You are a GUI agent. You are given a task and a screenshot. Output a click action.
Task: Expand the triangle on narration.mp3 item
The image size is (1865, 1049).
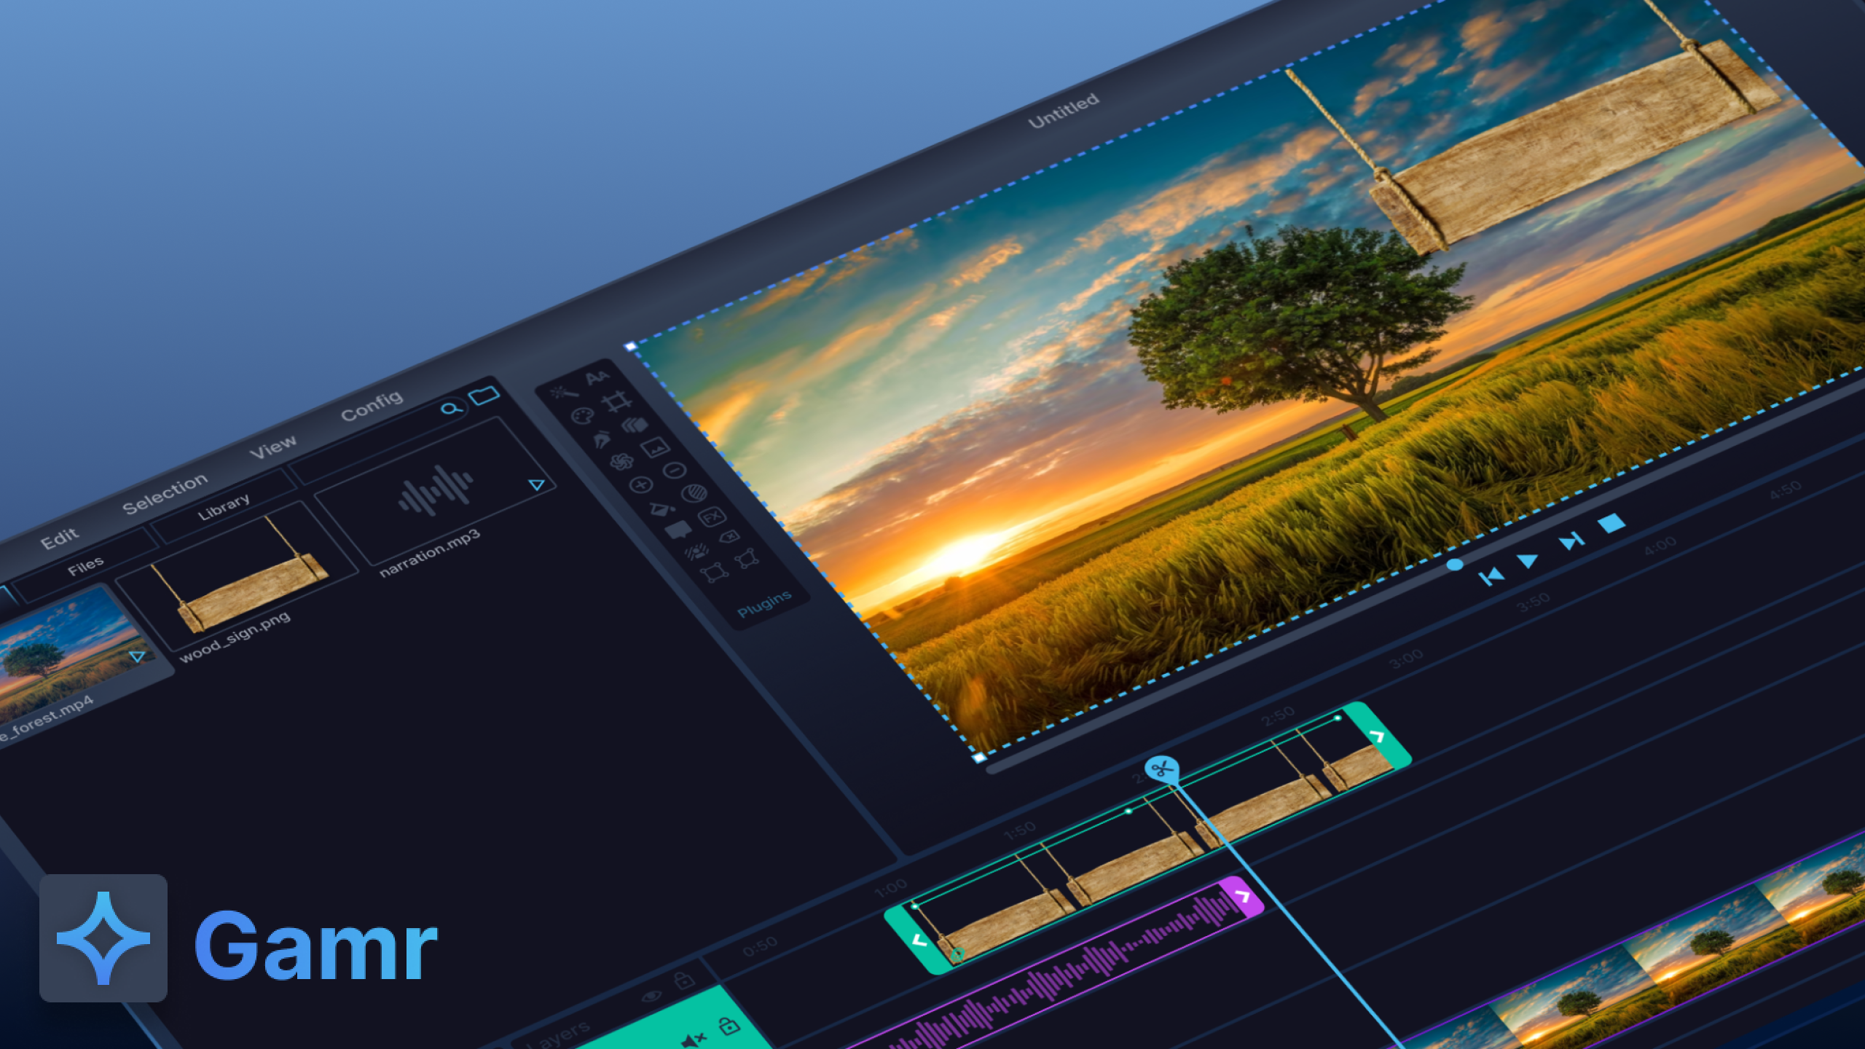(x=537, y=484)
